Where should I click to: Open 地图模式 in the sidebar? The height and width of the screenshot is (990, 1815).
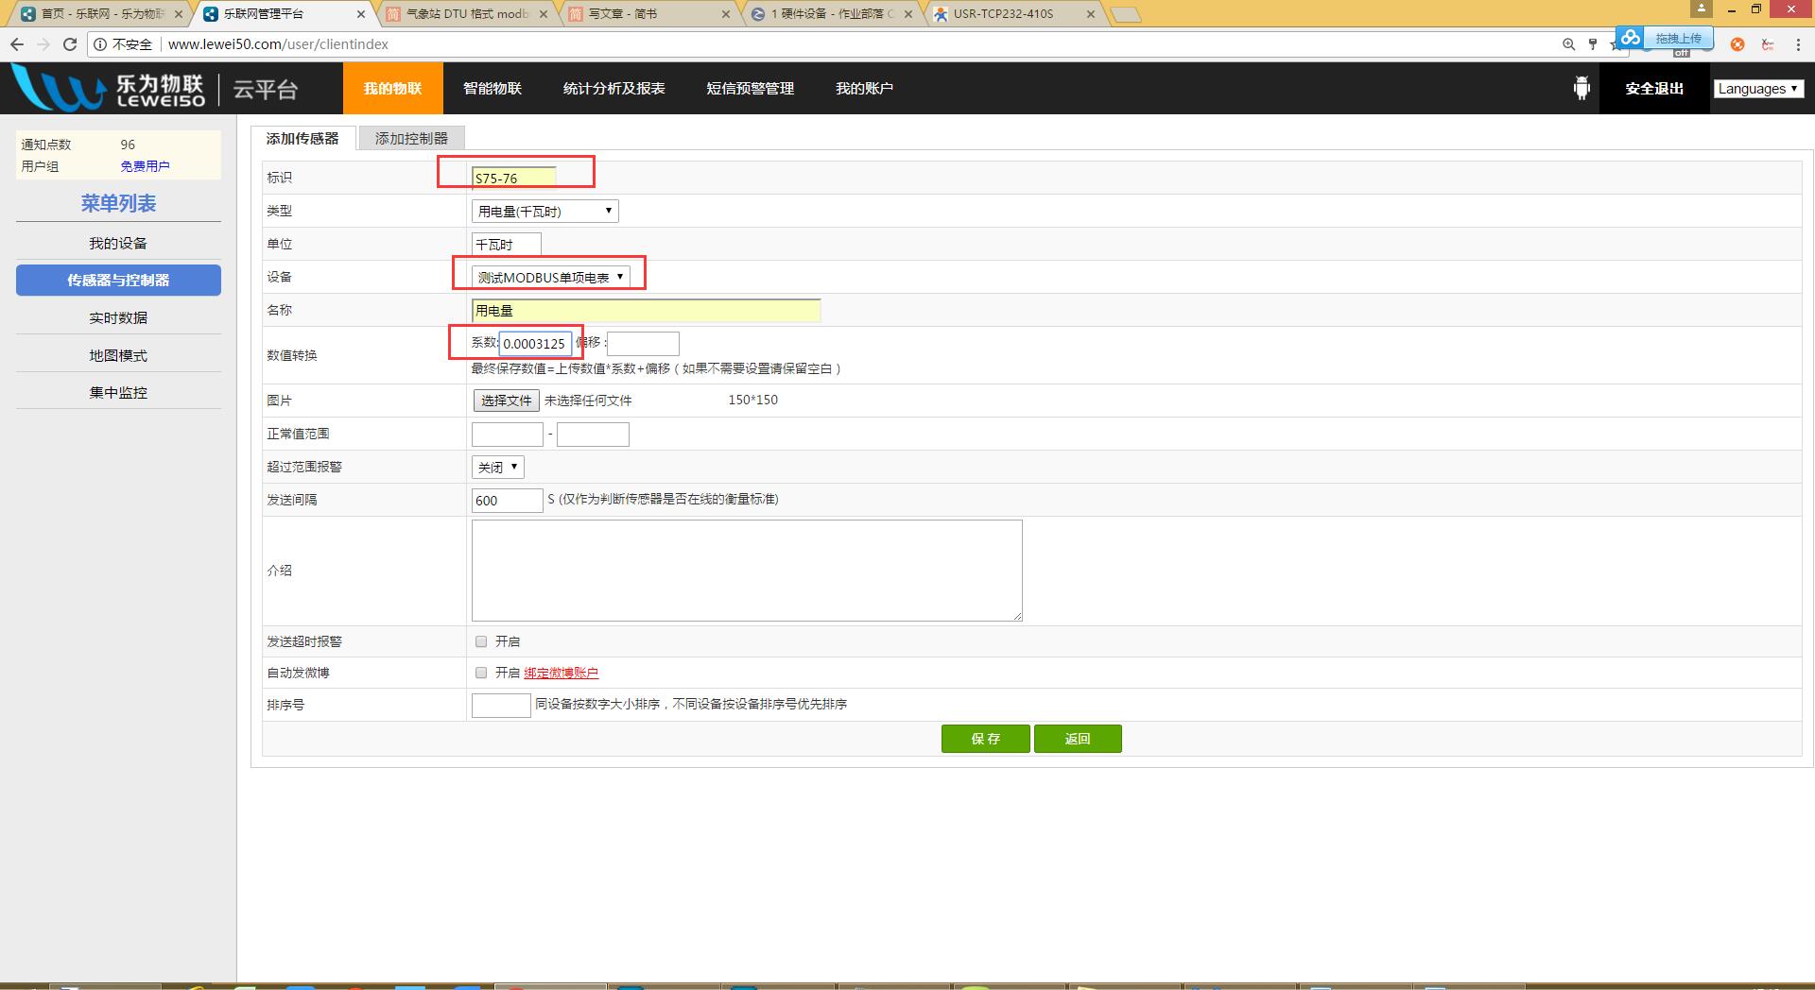click(x=118, y=355)
